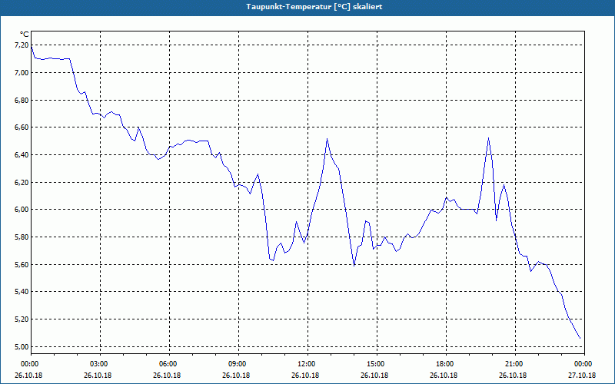Pick the 6,20 y-axis value
This screenshot has height=384, width=615.
point(22,183)
